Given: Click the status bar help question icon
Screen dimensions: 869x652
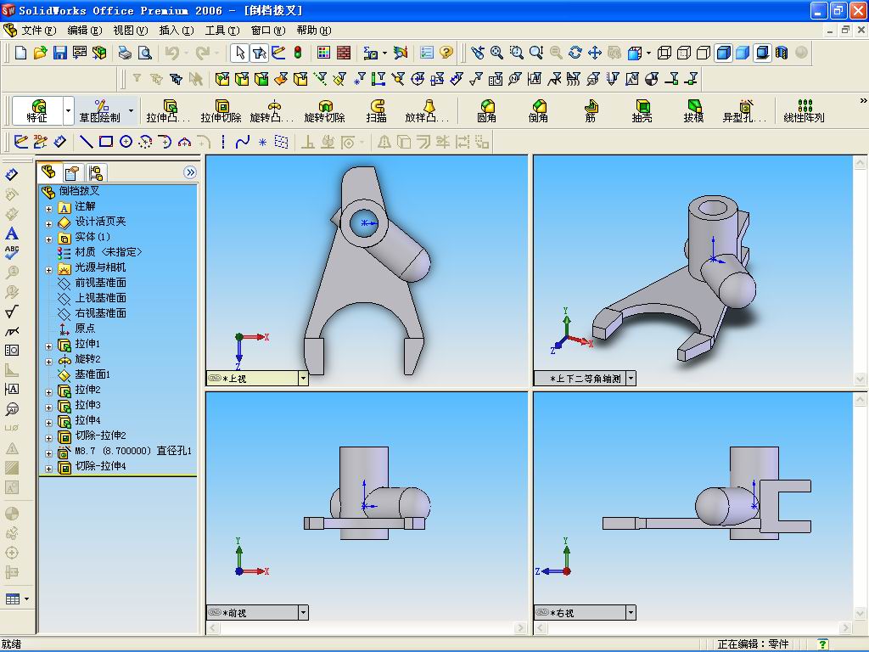Looking at the screenshot, I should (x=823, y=644).
